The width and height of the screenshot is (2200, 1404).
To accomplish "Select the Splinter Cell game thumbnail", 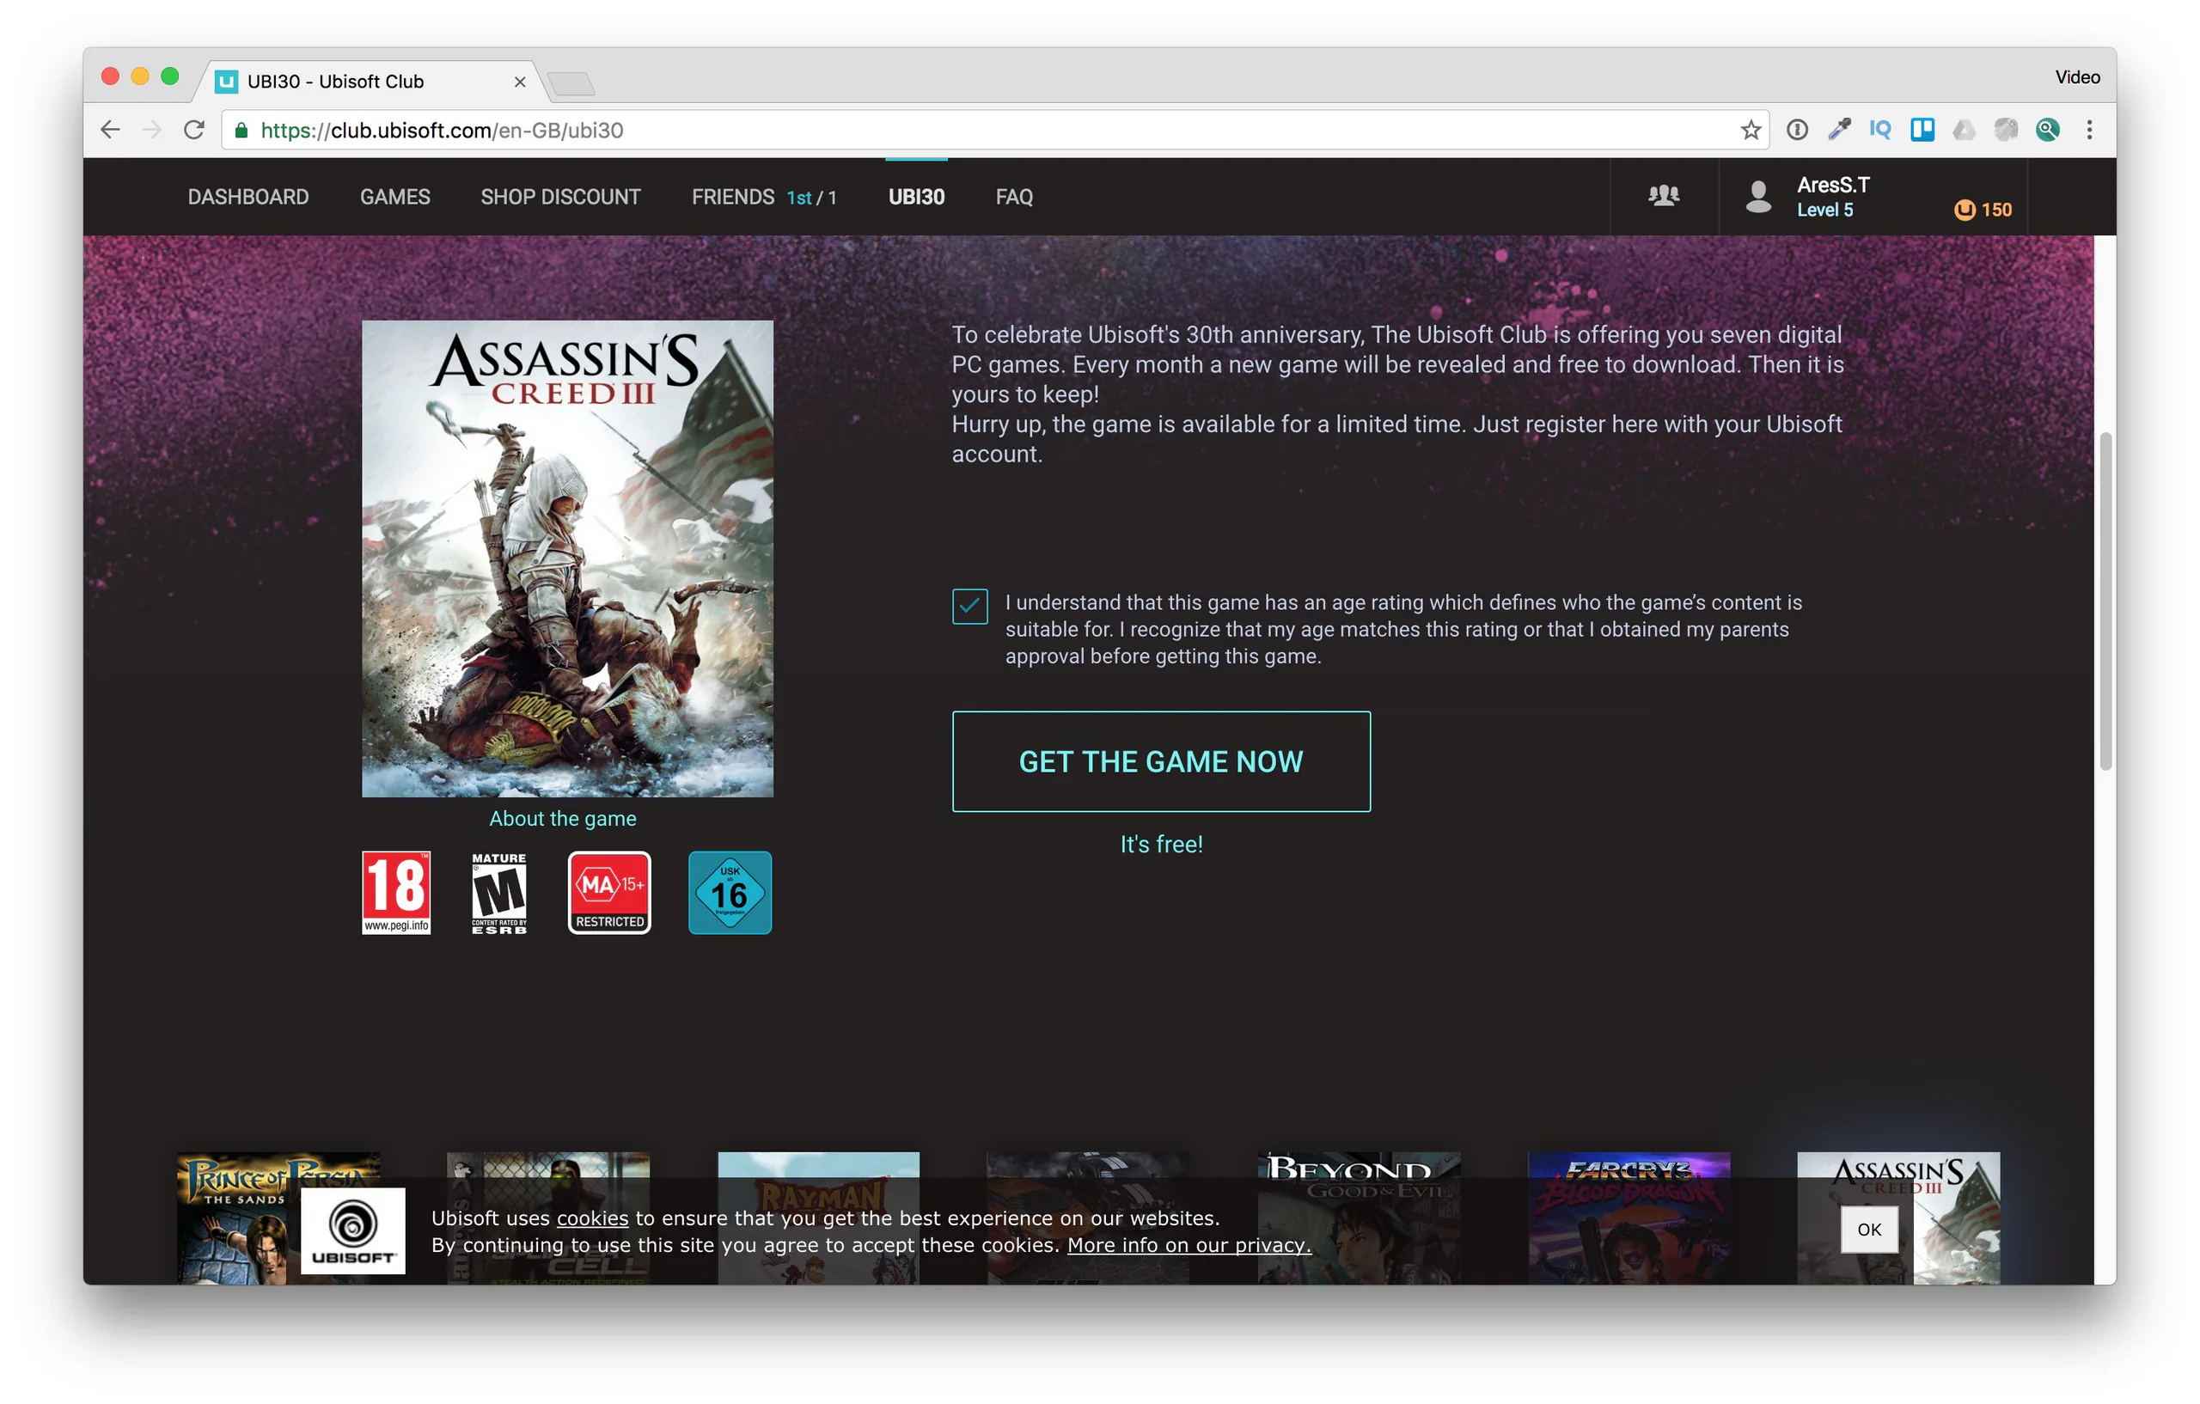I will (x=548, y=1218).
